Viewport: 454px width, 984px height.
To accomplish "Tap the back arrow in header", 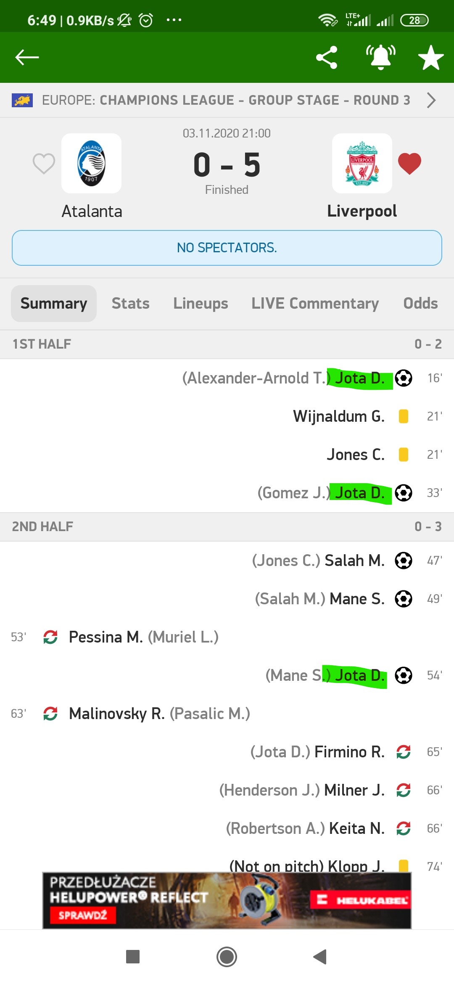I will [27, 57].
